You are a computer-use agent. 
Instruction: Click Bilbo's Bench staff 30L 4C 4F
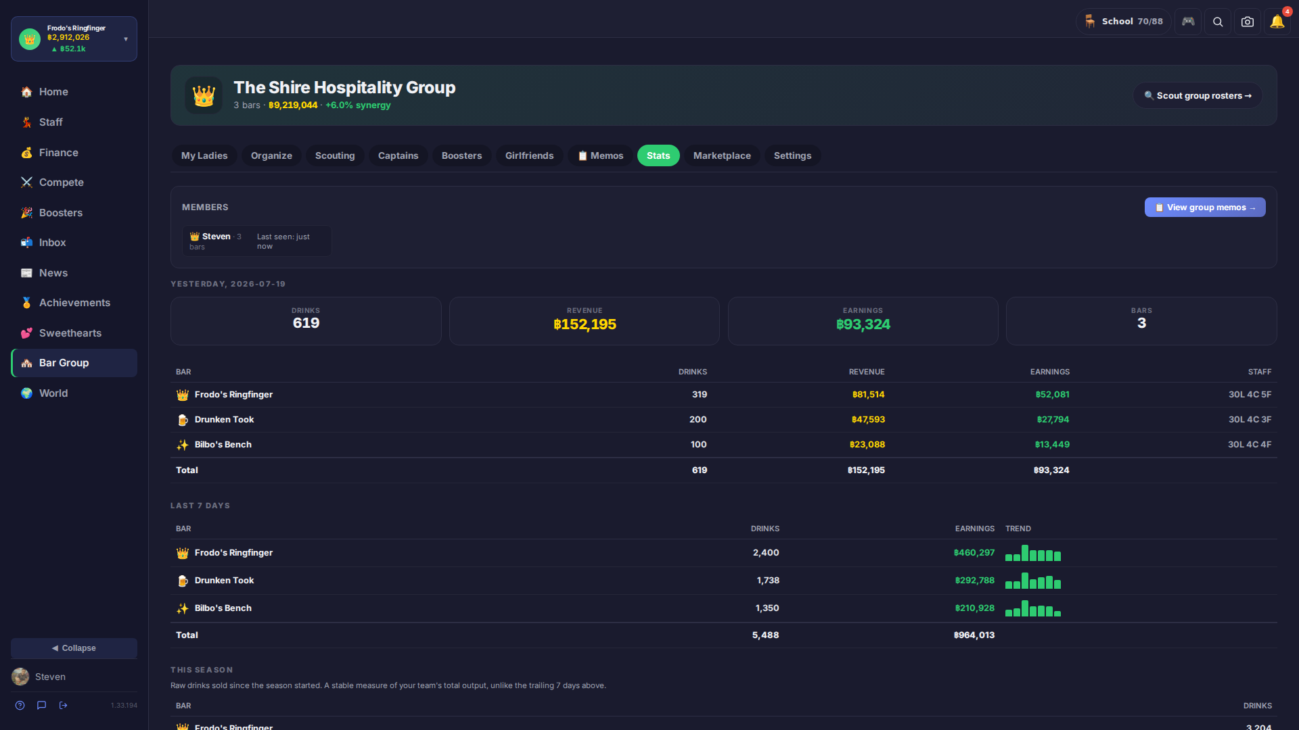tap(1250, 445)
